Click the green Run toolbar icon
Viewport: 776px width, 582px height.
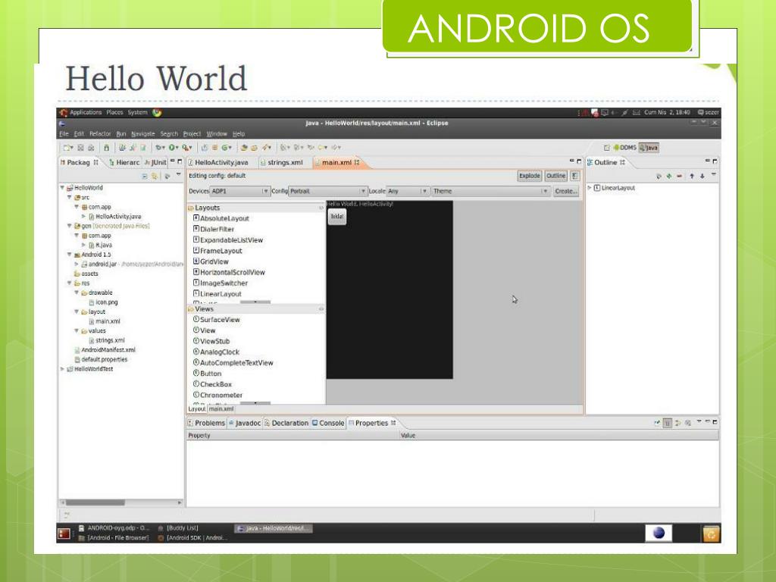172,148
